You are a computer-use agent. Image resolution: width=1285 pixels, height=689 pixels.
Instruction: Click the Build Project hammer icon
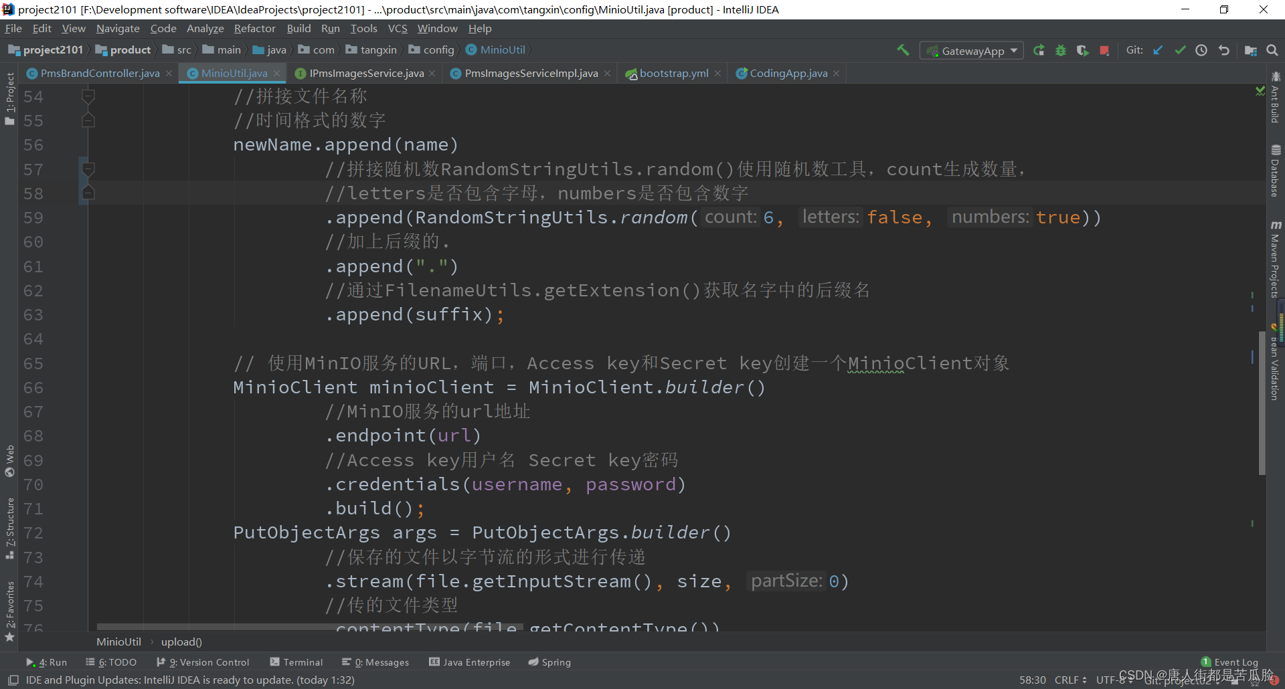coord(903,50)
